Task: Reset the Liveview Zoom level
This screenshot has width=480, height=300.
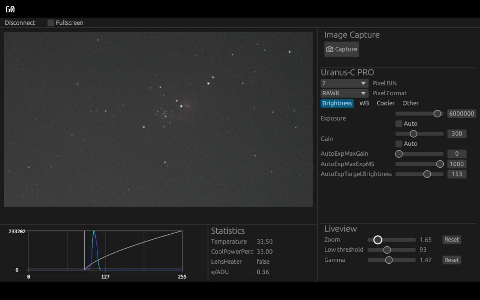Action: (x=451, y=240)
